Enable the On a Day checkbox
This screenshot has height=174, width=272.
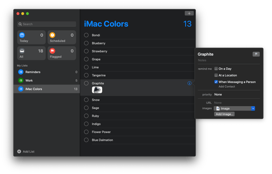point(216,69)
